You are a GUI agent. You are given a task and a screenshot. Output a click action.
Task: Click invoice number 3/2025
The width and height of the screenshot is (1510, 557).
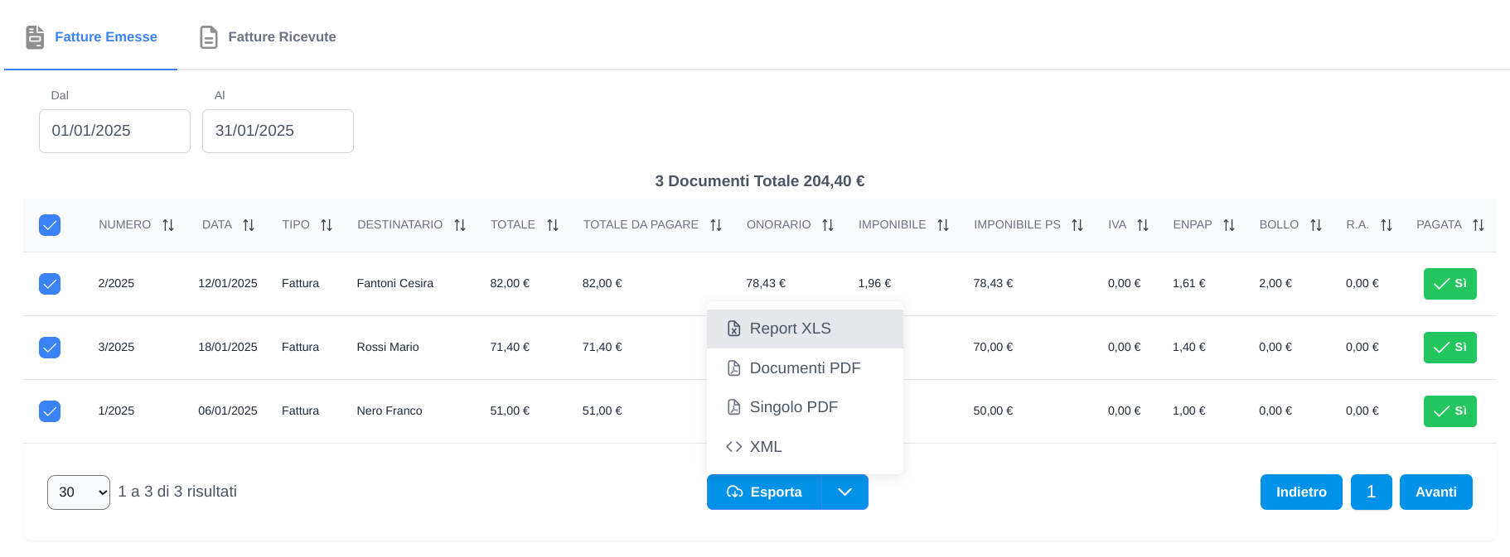point(116,347)
